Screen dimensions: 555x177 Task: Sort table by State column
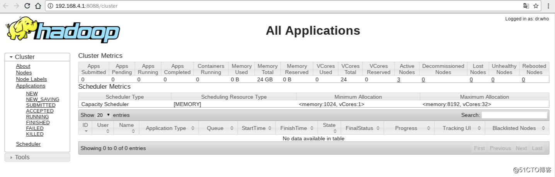329,128
